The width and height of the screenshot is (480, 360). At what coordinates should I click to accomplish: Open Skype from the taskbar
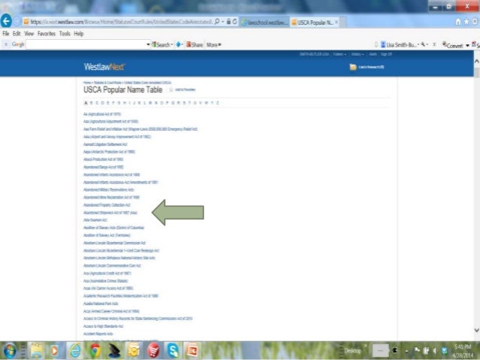coord(173,350)
